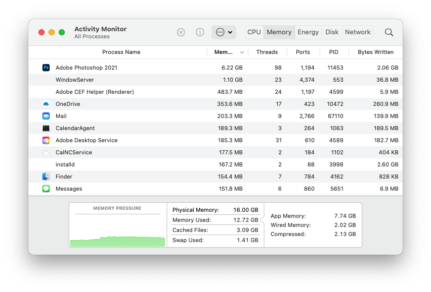Click the Finder face icon
The width and height of the screenshot is (431, 292).
(x=46, y=177)
